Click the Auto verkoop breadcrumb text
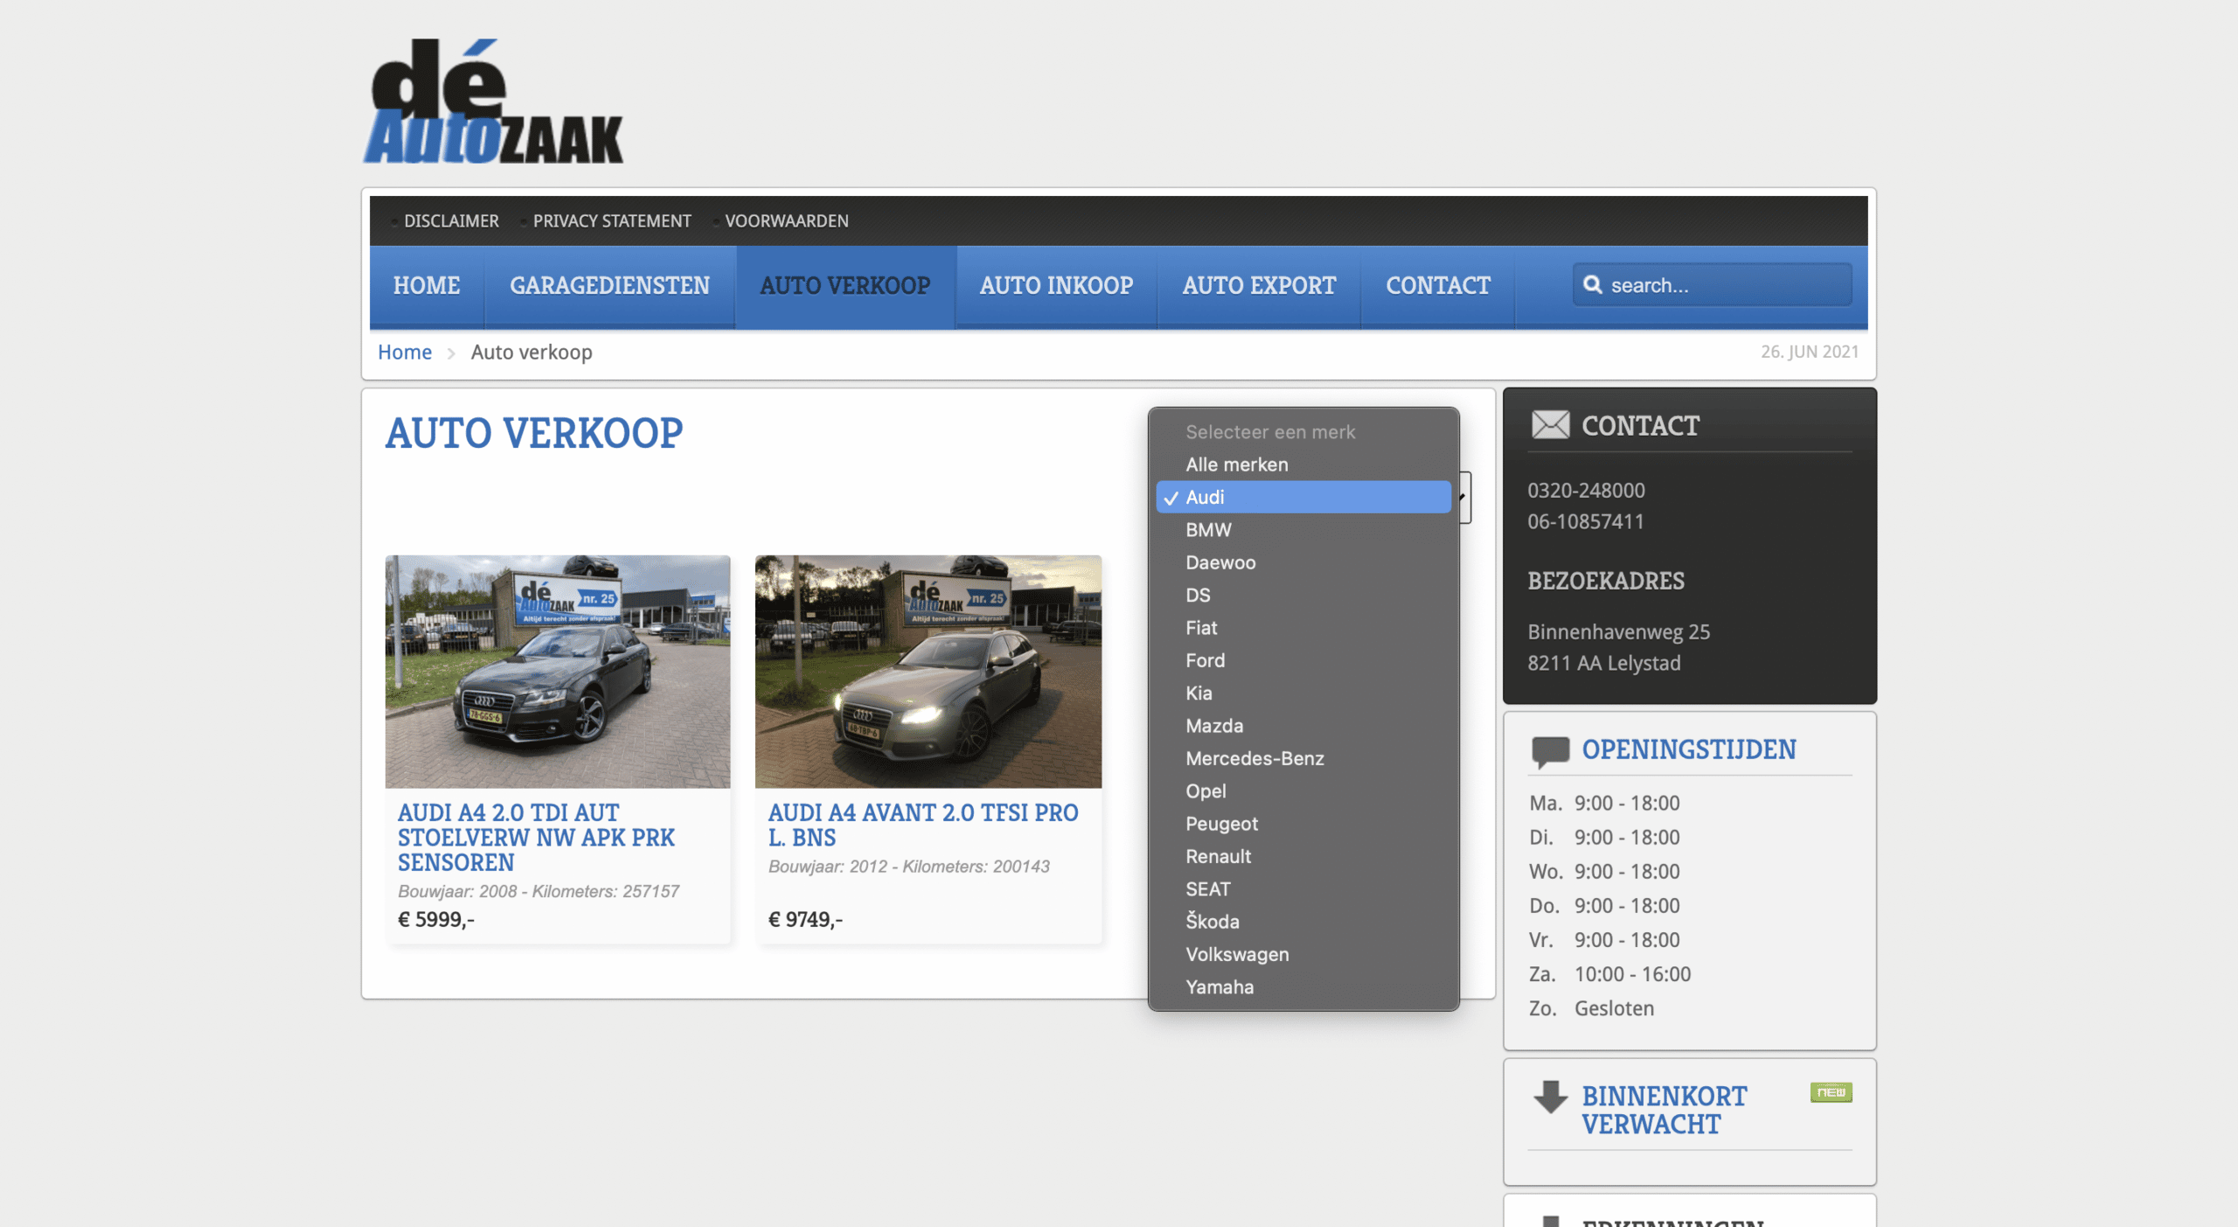Viewport: 2238px width, 1227px height. click(x=532, y=352)
